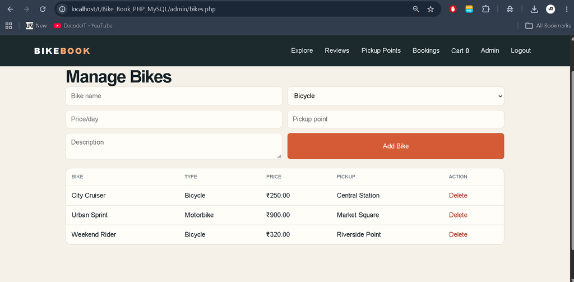The width and height of the screenshot is (574, 282).
Task: Open the DecodeIT - YouTube bookmark
Action: pos(83,26)
